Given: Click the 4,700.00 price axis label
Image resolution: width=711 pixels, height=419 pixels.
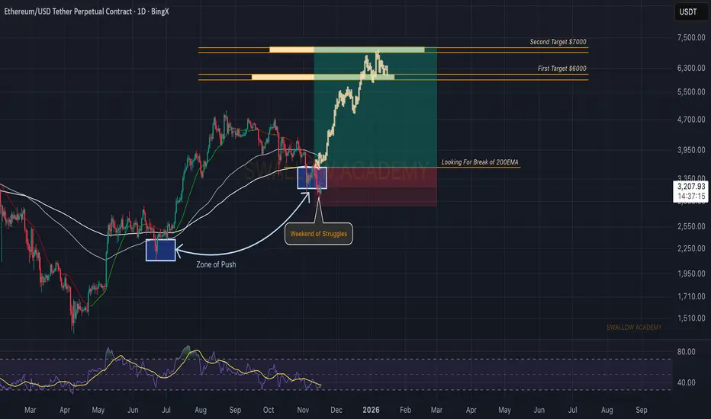Looking at the screenshot, I should point(691,120).
